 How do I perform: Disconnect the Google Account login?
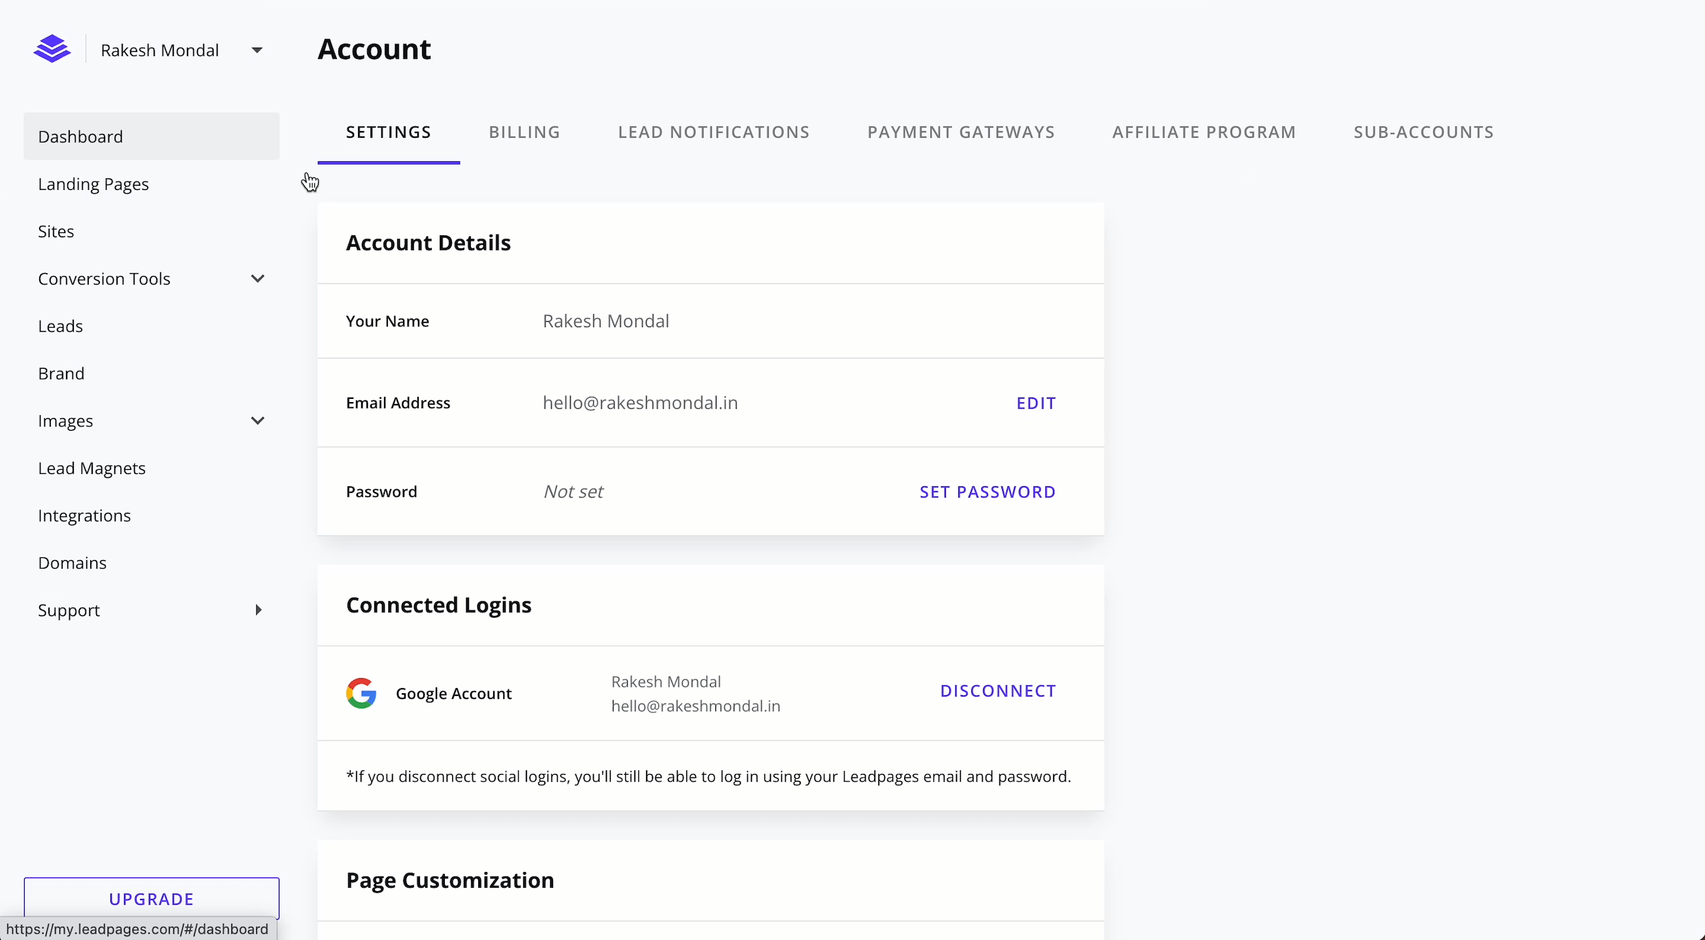click(998, 691)
